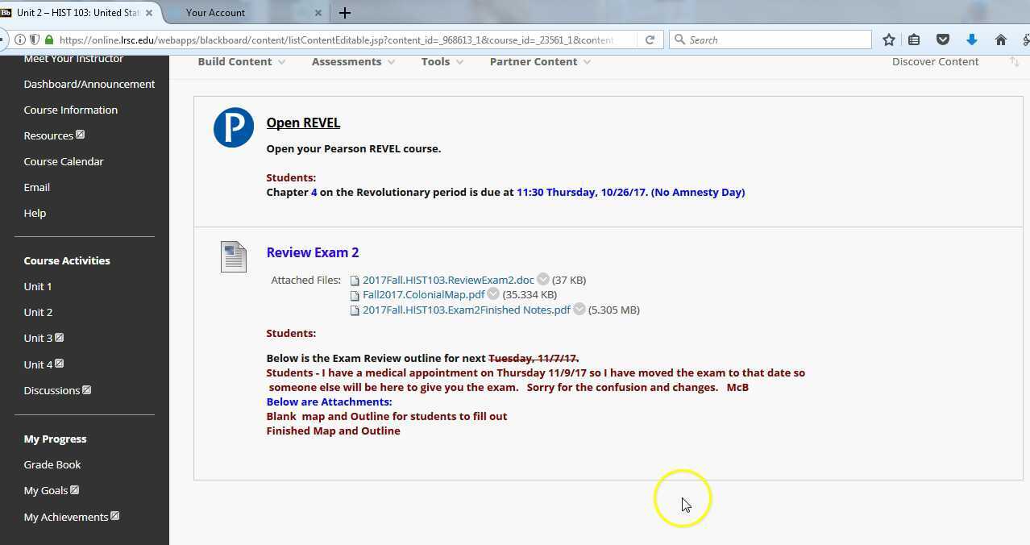Reload the page with the refresh icon
The image size is (1030, 545).
(650, 40)
